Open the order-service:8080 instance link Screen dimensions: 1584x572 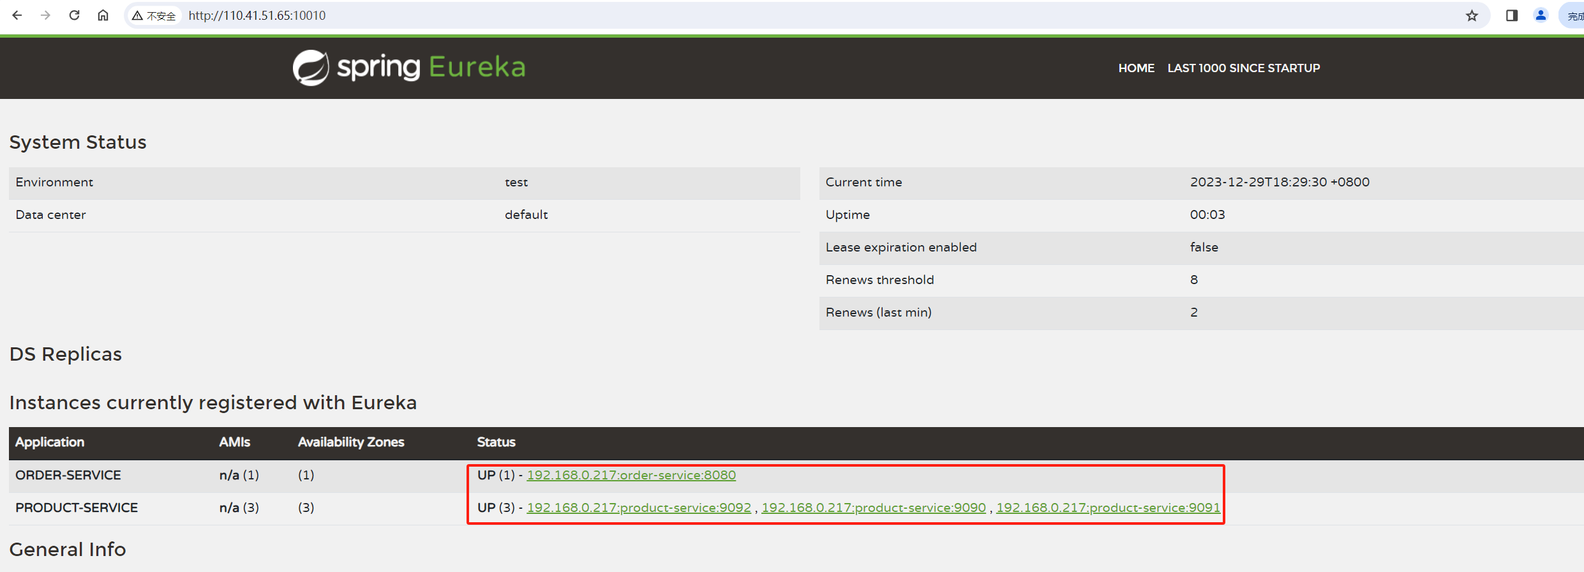pos(631,475)
